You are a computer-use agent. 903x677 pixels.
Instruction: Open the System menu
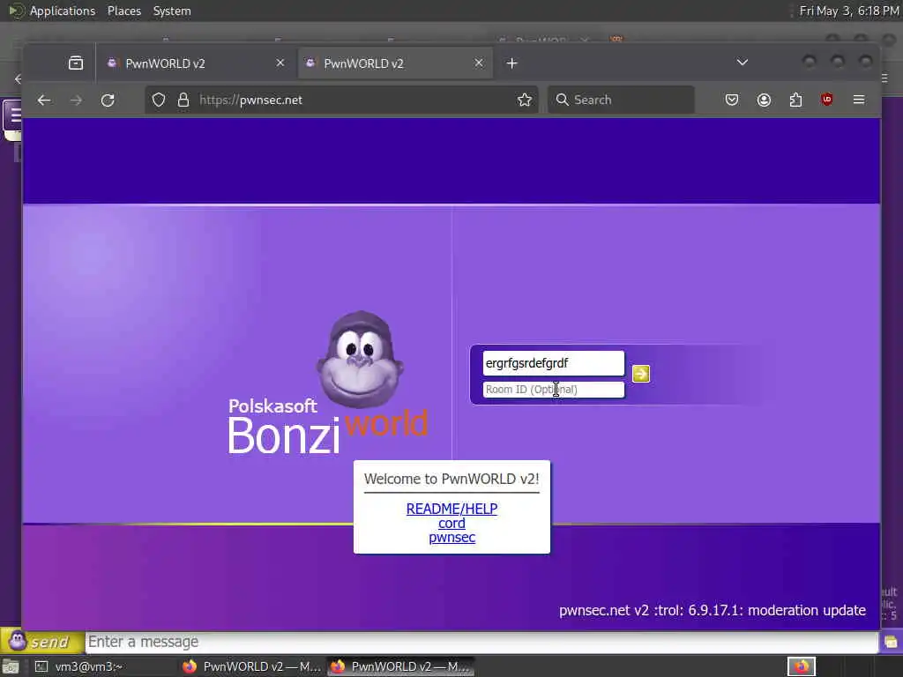[x=172, y=11]
